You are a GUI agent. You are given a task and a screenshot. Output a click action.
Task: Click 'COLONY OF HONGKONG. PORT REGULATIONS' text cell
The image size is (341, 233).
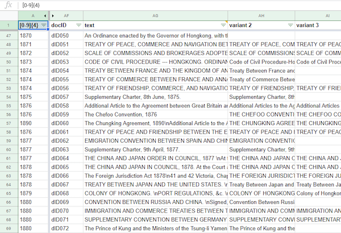pyautogui.click(x=155, y=193)
